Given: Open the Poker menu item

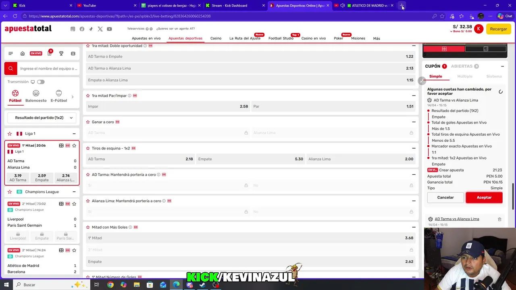Looking at the screenshot, I should tap(338, 38).
